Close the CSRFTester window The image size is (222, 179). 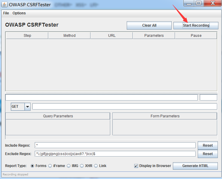coord(213,3)
